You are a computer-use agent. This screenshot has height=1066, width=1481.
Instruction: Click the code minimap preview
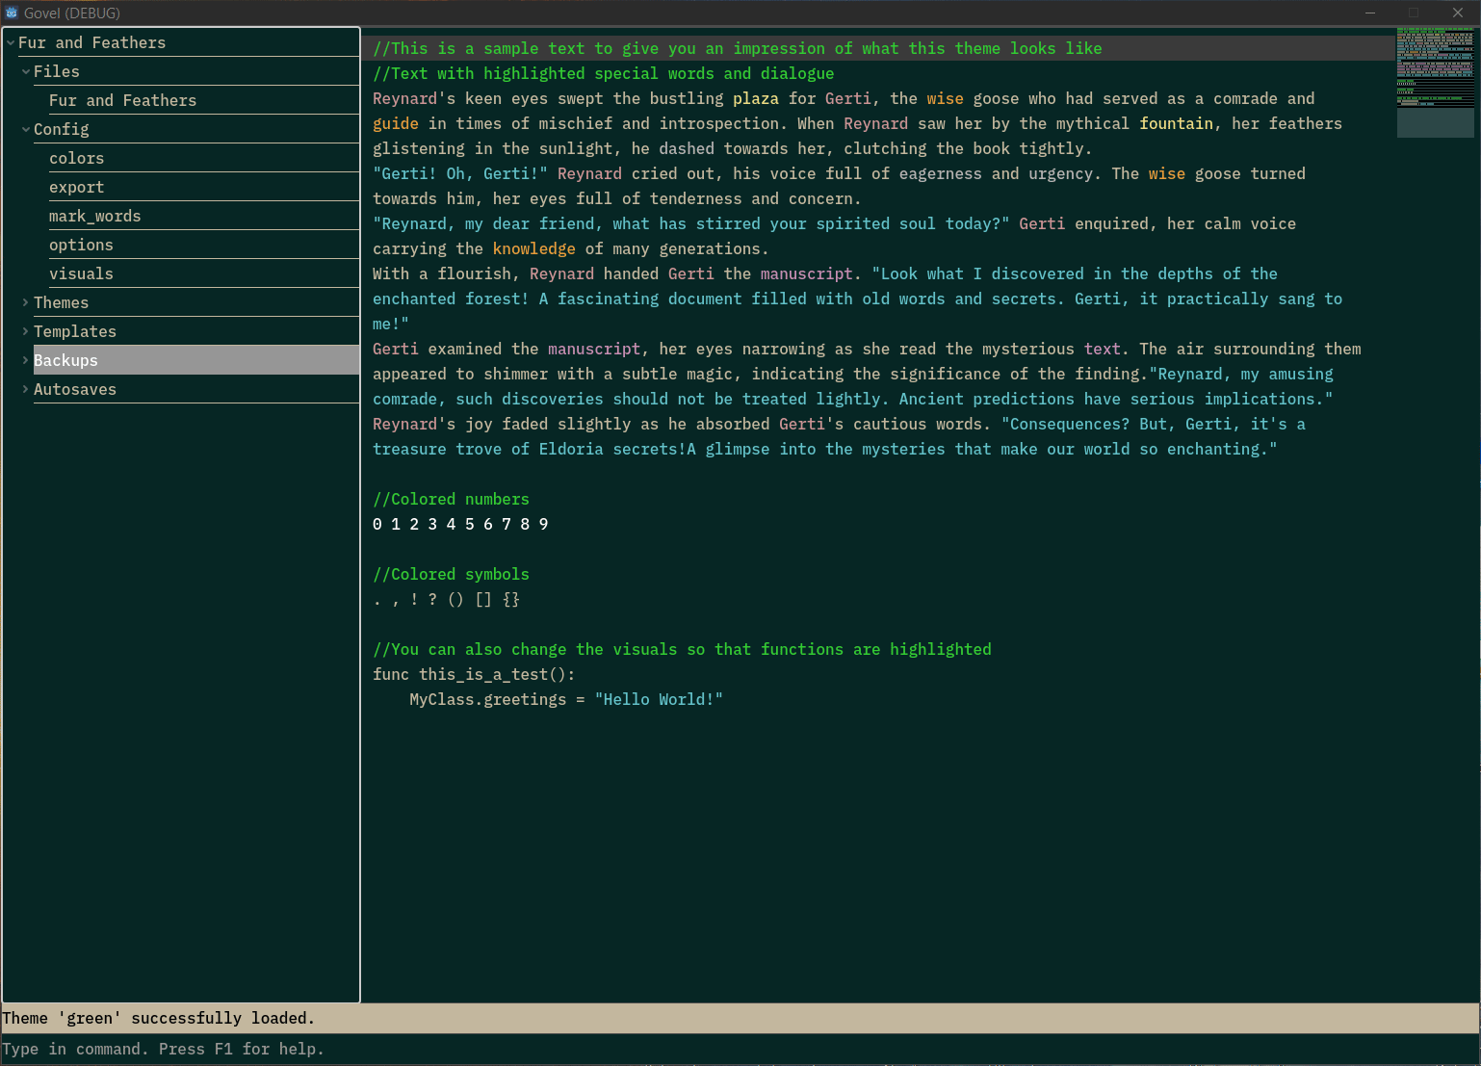[1435, 83]
